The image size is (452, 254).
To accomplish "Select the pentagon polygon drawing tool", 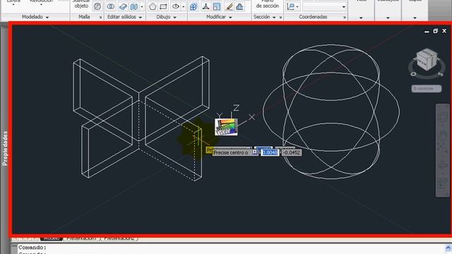I will (x=153, y=6).
